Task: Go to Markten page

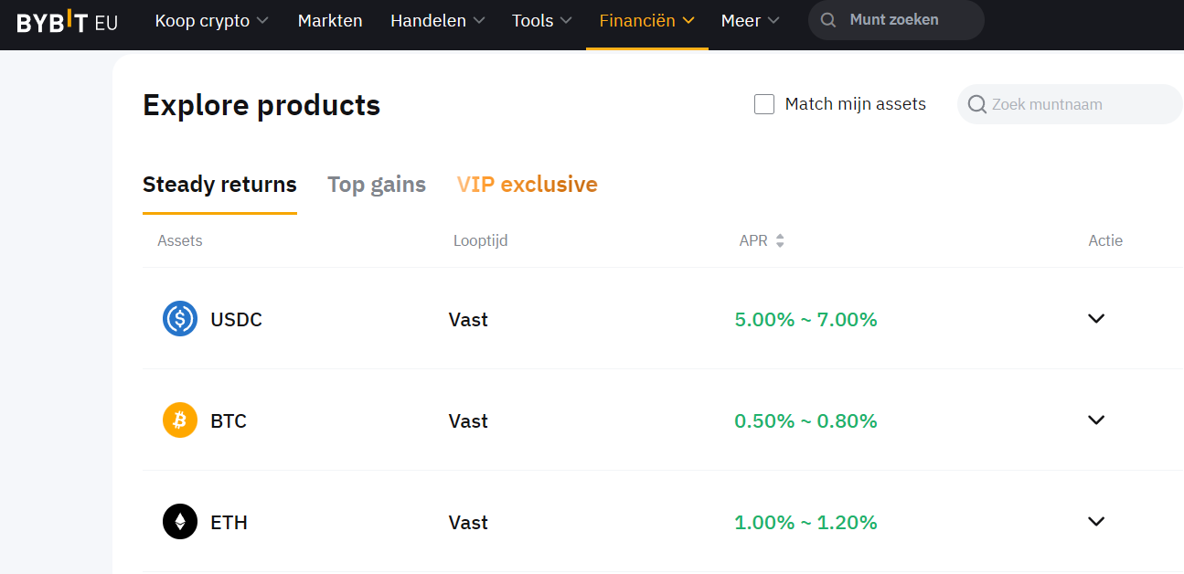Action: pyautogui.click(x=330, y=20)
